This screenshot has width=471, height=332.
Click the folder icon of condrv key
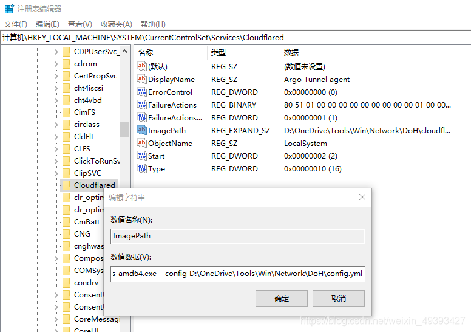[x=67, y=283]
